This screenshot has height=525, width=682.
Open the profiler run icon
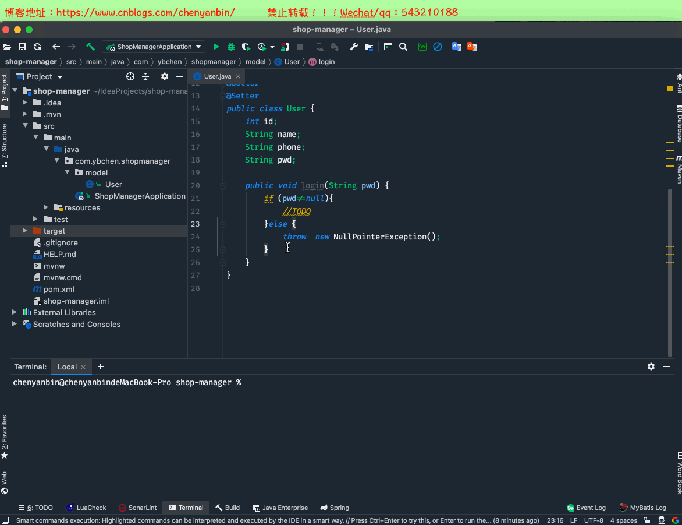coord(262,47)
